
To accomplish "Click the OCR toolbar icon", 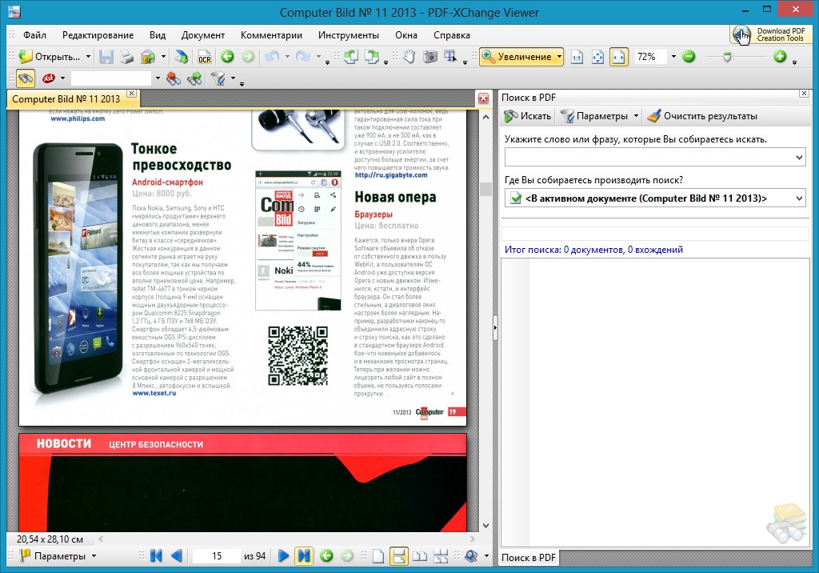I will point(205,57).
